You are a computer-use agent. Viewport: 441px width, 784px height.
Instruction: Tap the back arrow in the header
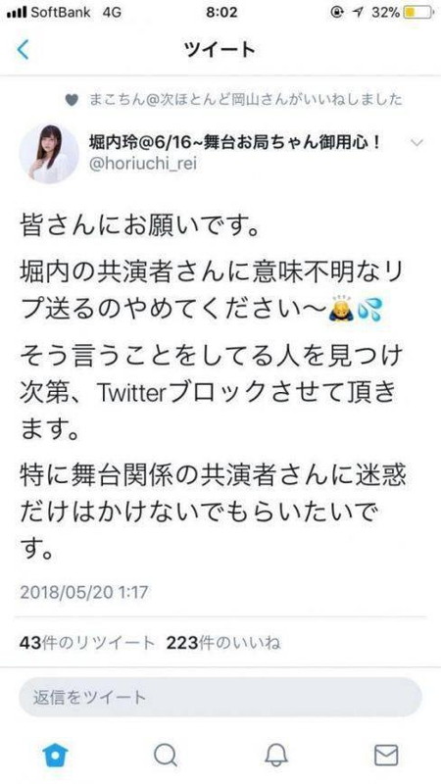point(23,50)
